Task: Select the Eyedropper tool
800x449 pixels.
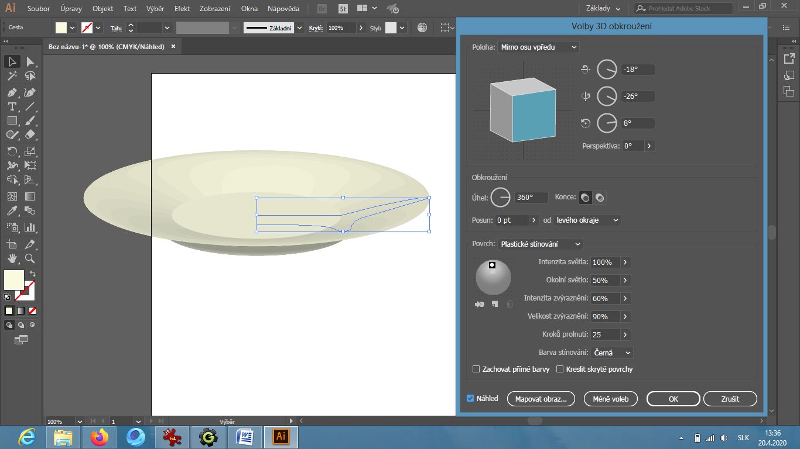Action: click(x=12, y=211)
